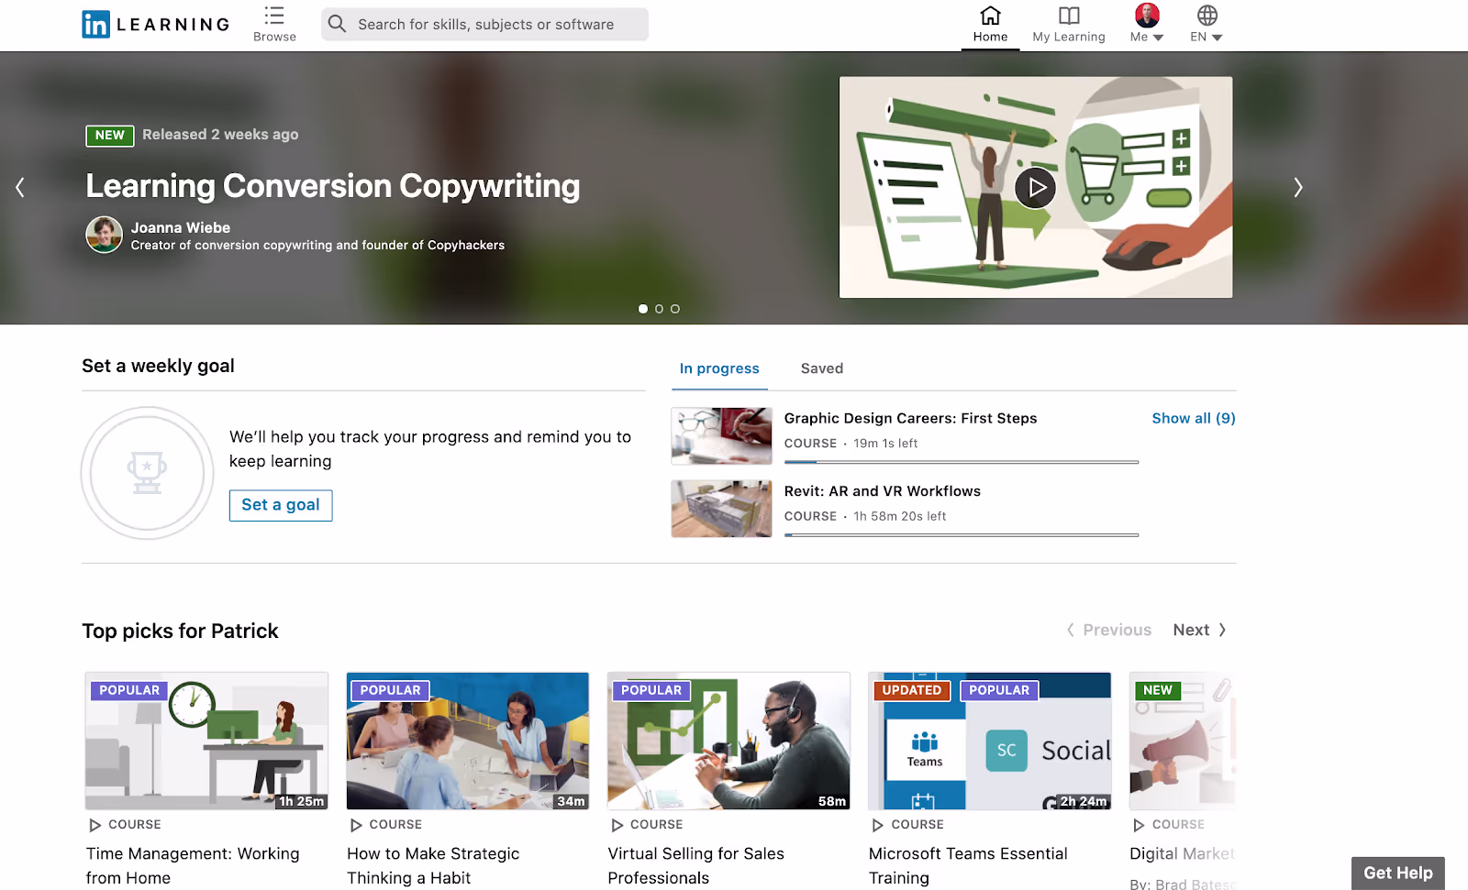Expand the EN language dropdown arrow
Image resolution: width=1468 pixels, height=890 pixels.
(1218, 38)
